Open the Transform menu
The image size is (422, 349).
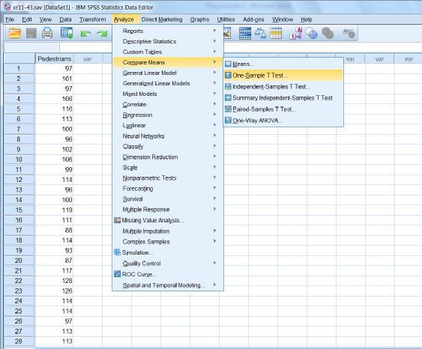pyautogui.click(x=92, y=19)
